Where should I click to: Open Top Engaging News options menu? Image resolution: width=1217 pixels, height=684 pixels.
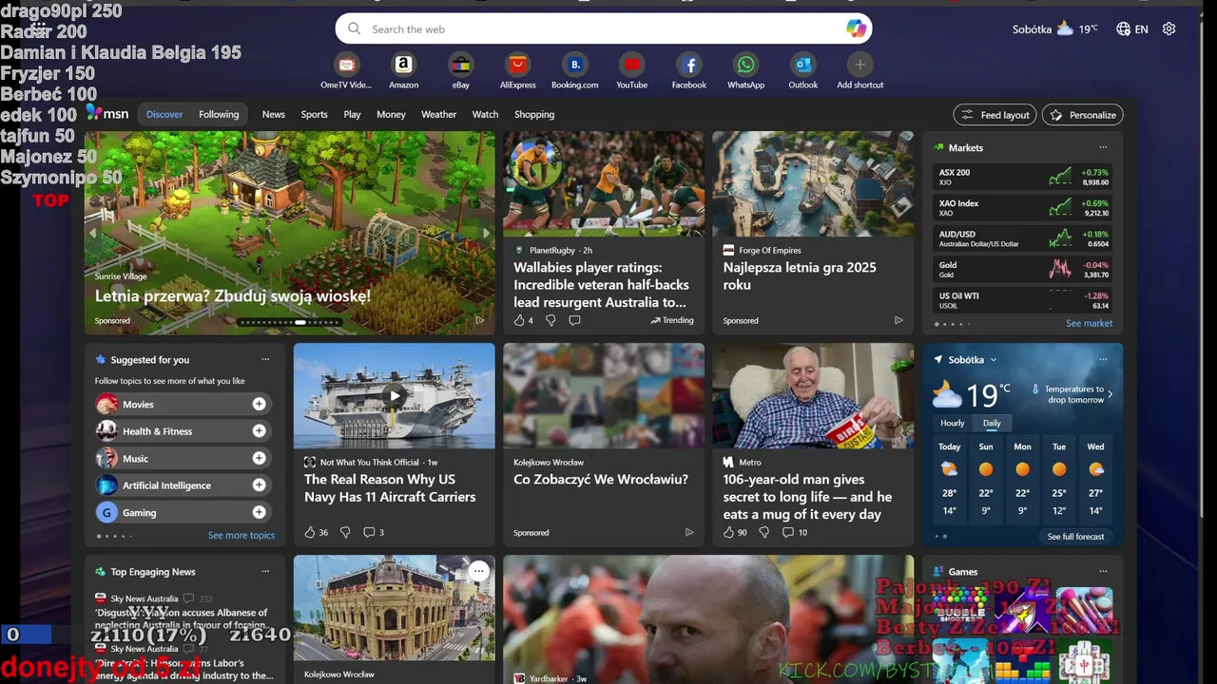point(265,571)
